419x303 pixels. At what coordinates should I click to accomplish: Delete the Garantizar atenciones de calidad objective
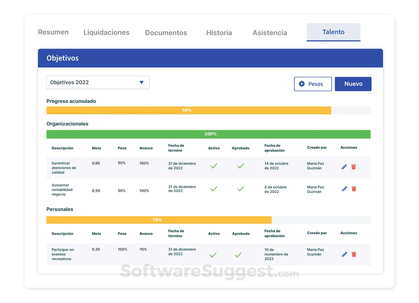(x=354, y=167)
